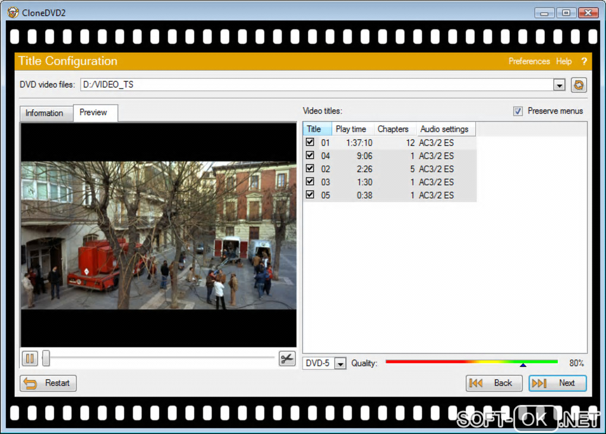
Task: Click the red-to-green quality bar
Action: [x=472, y=362]
